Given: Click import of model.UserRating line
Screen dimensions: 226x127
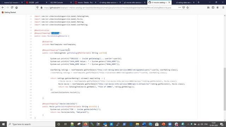Looking at the screenshot, I should tap(61, 25).
